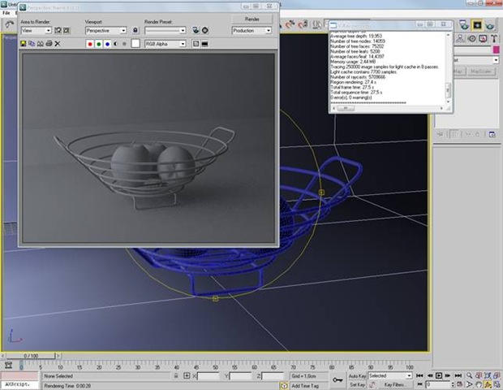Expand the Area to Render dropdown
Screen dimensions: 503x390
click(37, 30)
